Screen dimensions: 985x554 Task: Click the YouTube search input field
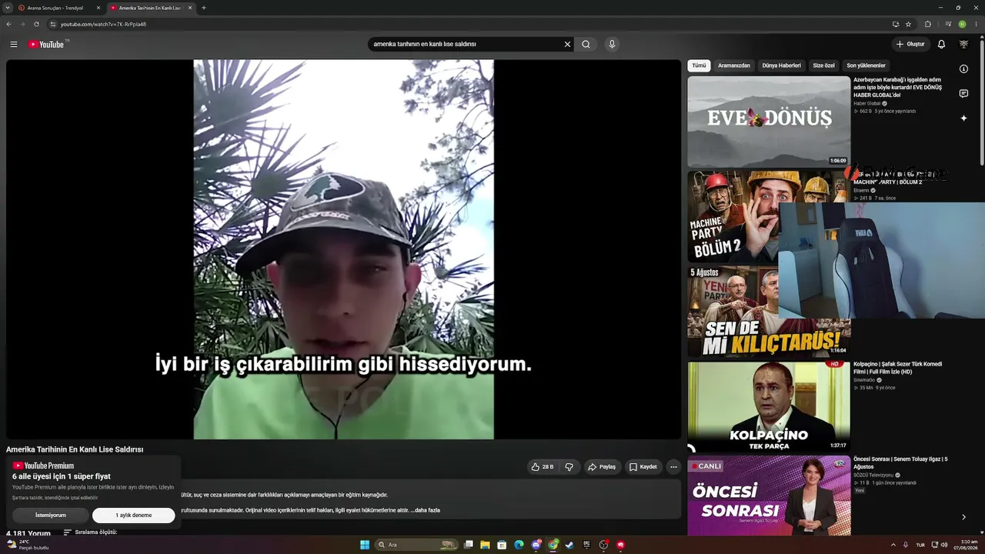point(466,44)
